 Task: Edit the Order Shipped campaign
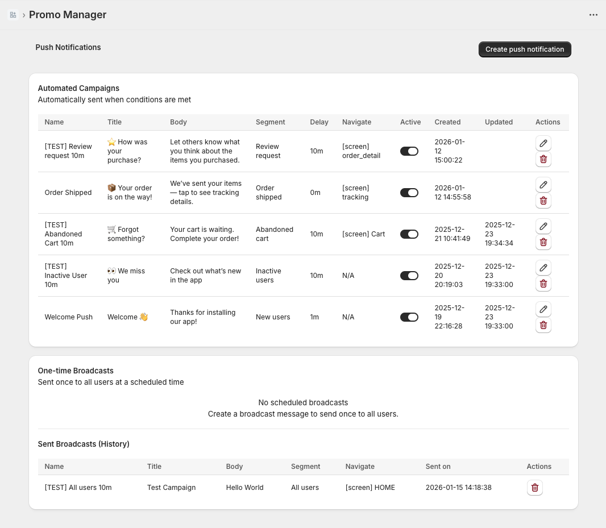tap(543, 185)
